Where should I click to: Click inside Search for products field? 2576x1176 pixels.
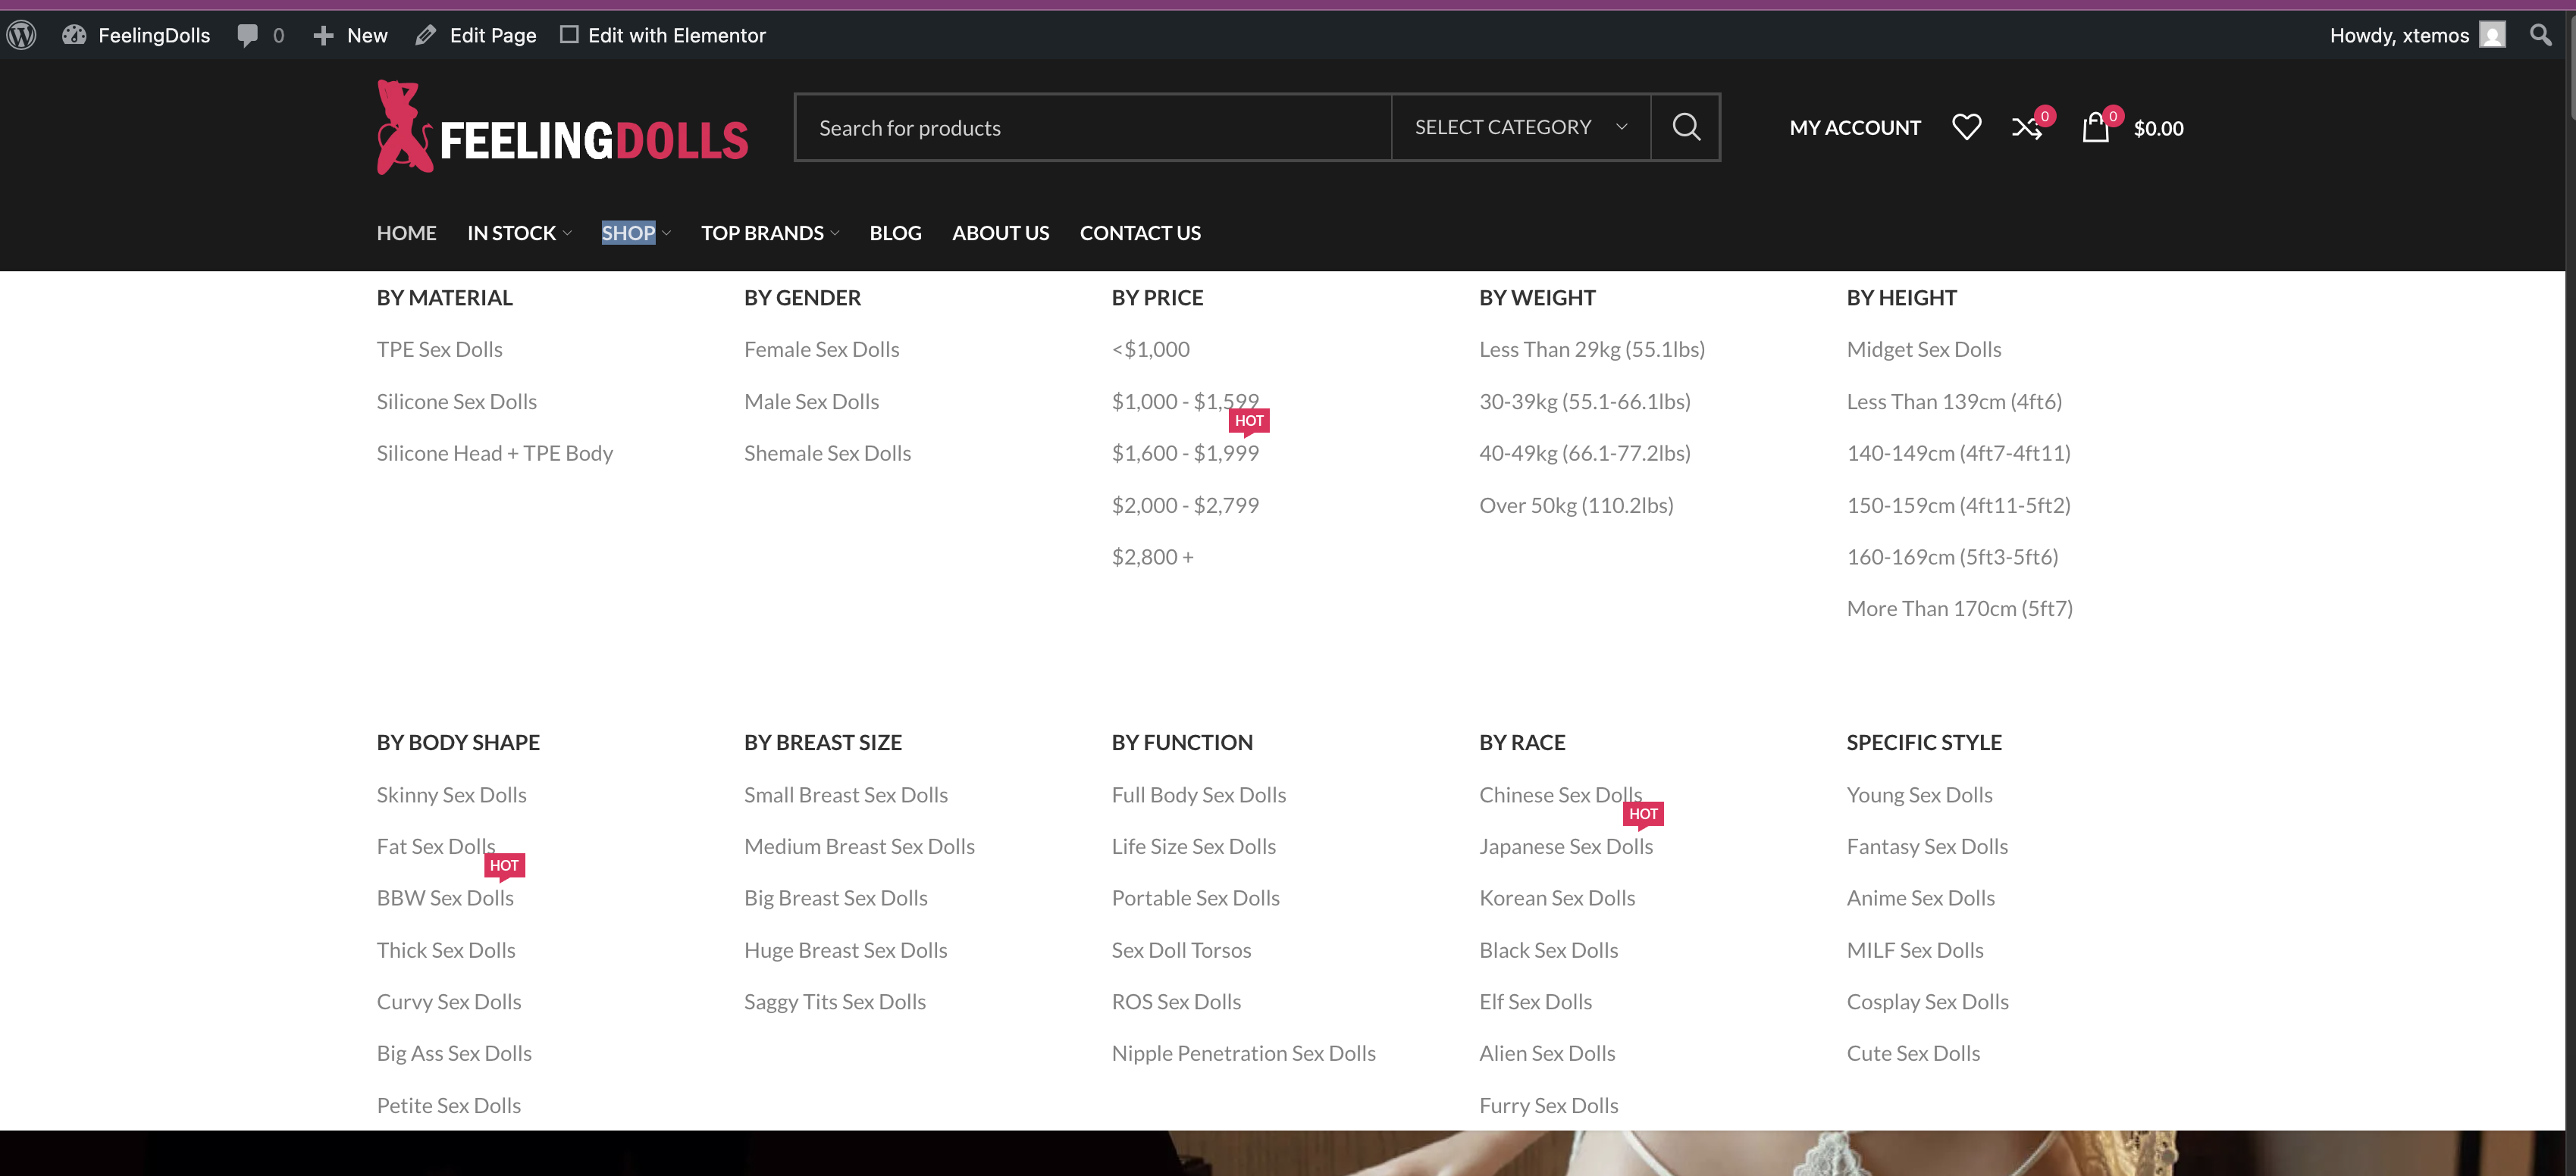coord(1093,127)
